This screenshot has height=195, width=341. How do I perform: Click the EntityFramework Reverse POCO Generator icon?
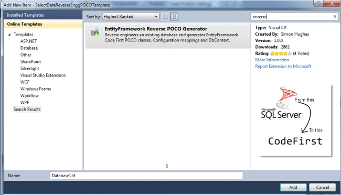coord(95,31)
